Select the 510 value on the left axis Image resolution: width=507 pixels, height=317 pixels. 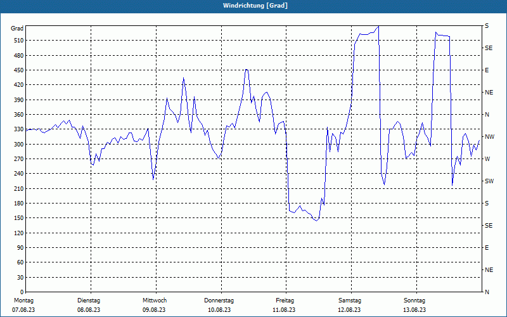point(18,41)
